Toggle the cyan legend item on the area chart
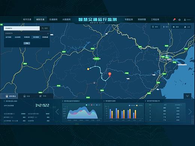This screenshot has width=195, height=146. (88, 105)
